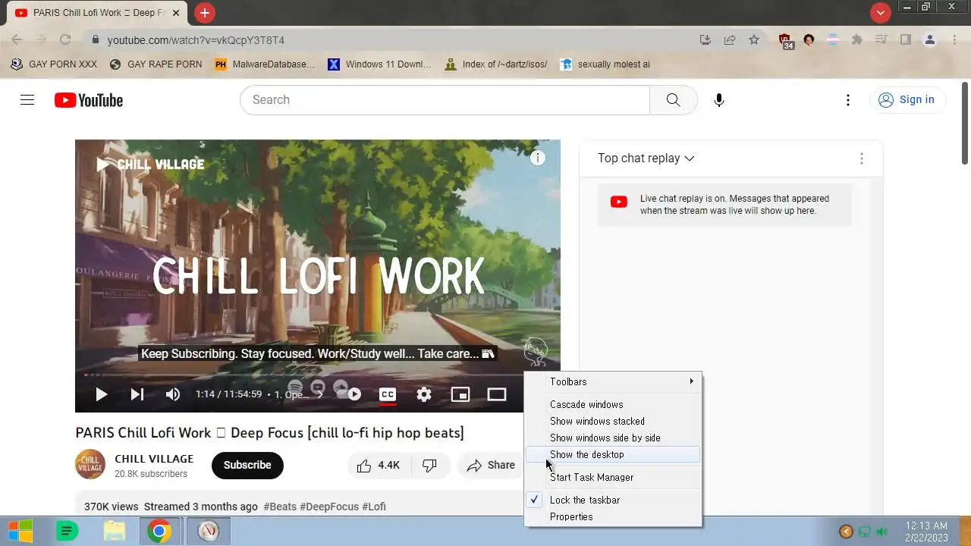This screenshot has height=546, width=971.
Task: Open uBlock Origin extension with 34 badge
Action: click(785, 41)
